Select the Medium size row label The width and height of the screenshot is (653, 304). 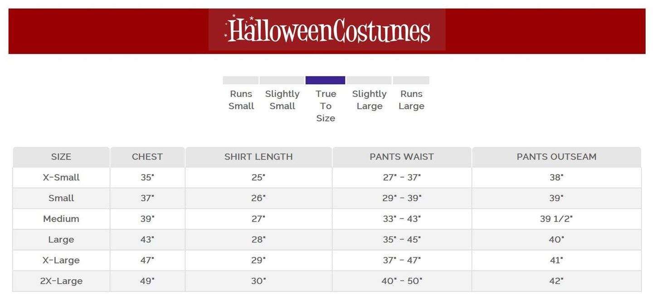click(61, 219)
